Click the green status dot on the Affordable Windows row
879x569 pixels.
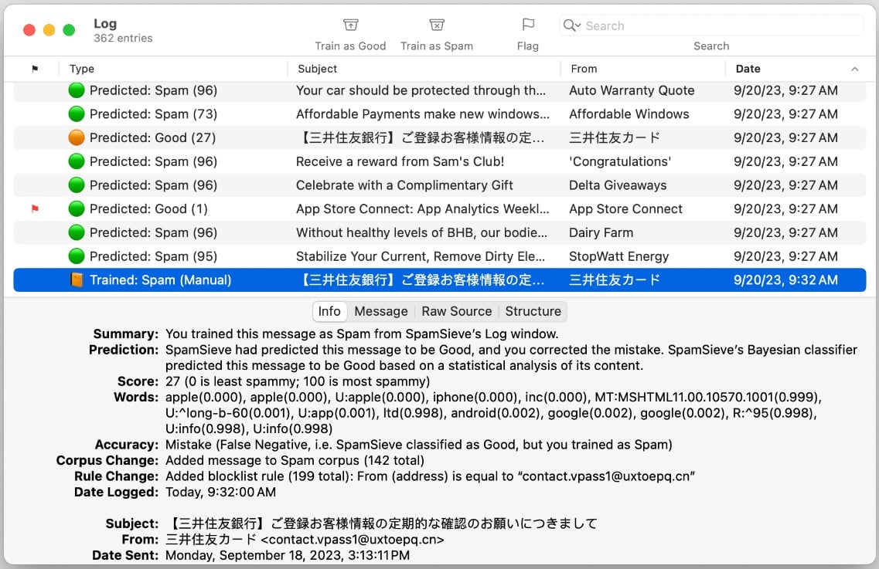pos(77,113)
